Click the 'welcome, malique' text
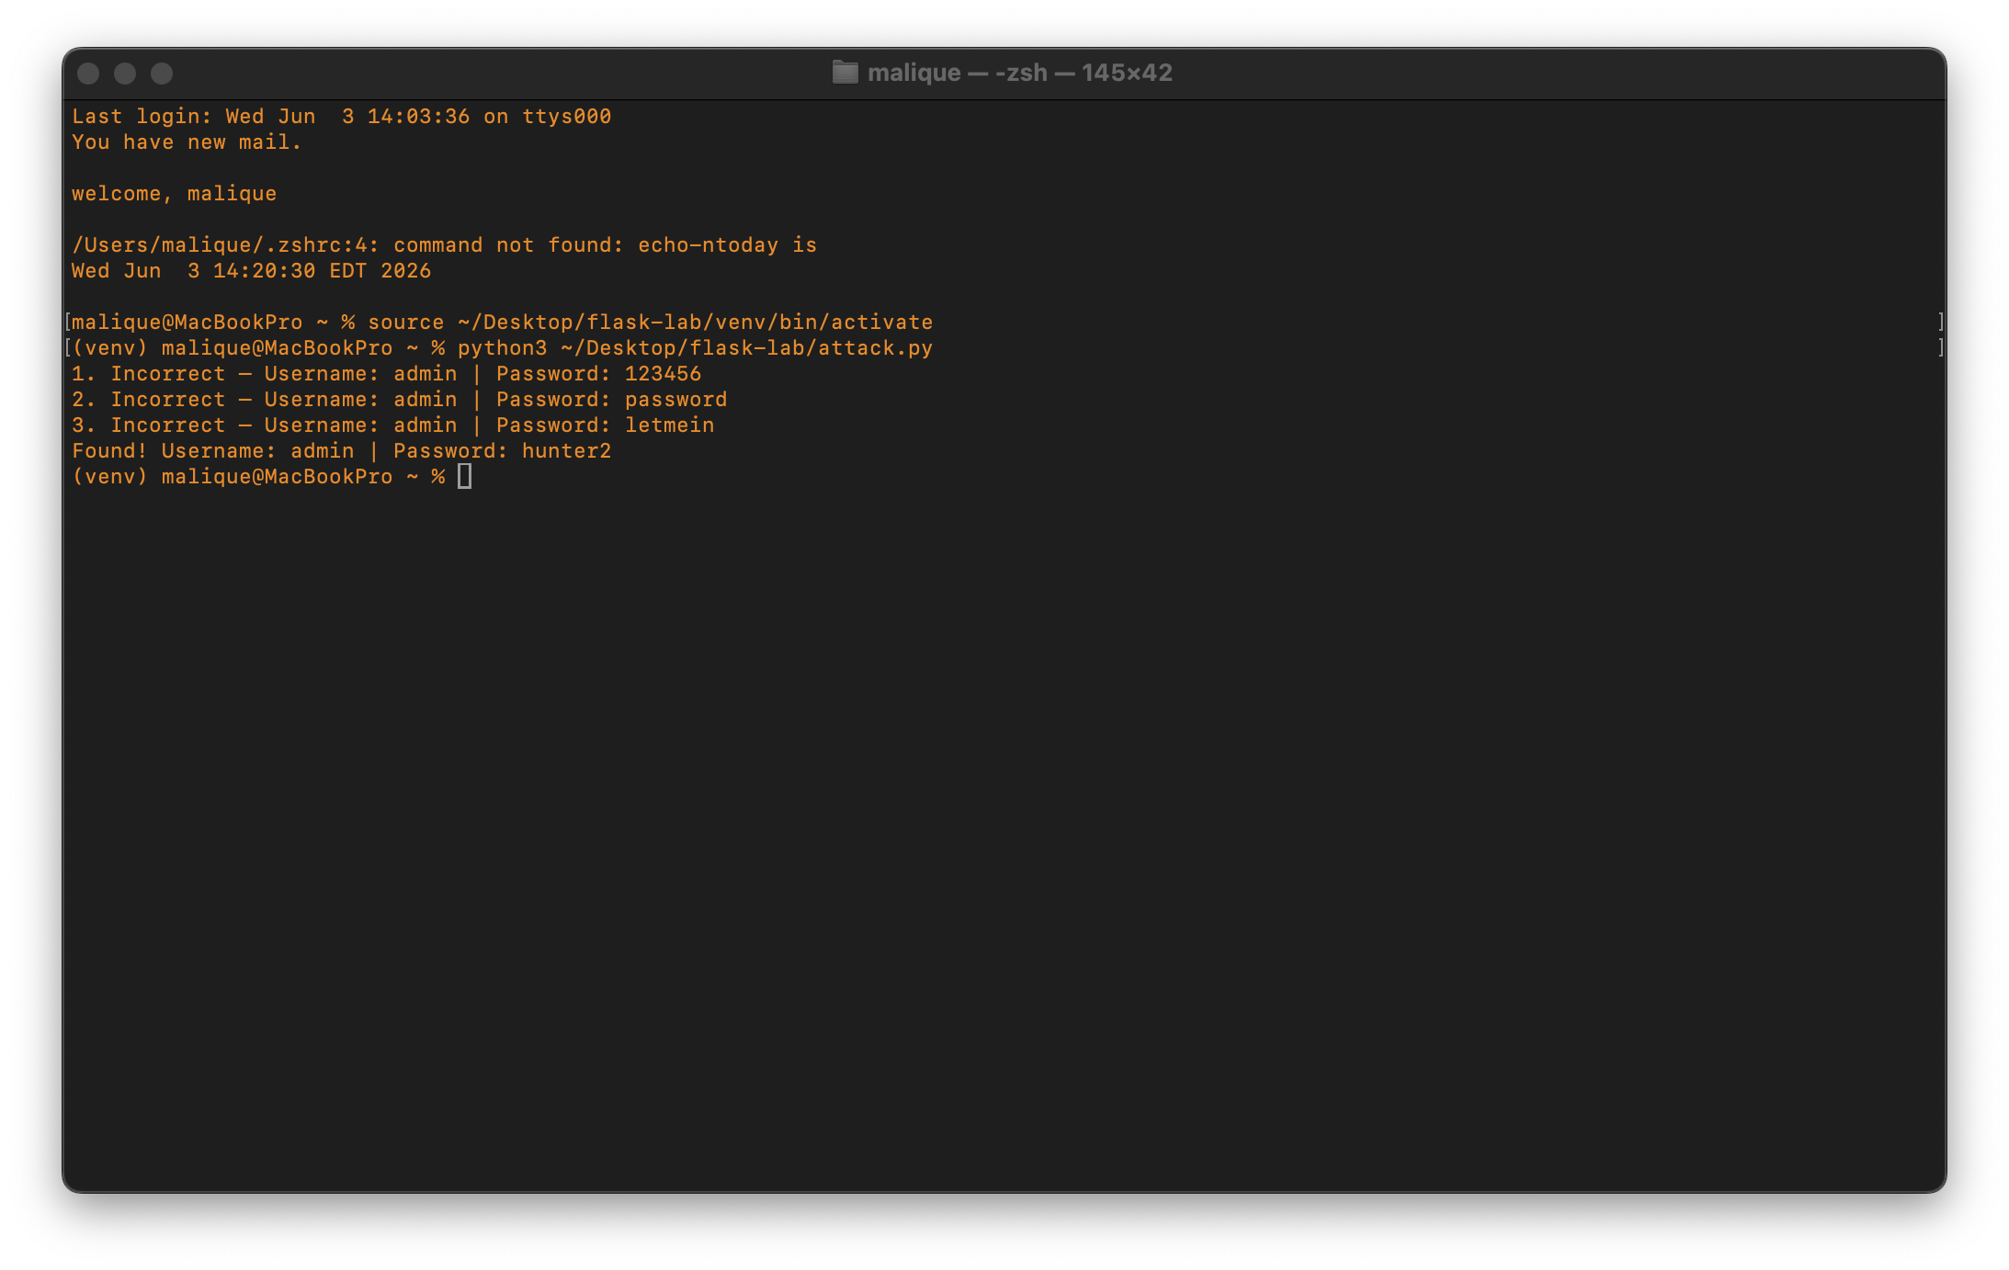The image size is (2009, 1270). point(174,194)
